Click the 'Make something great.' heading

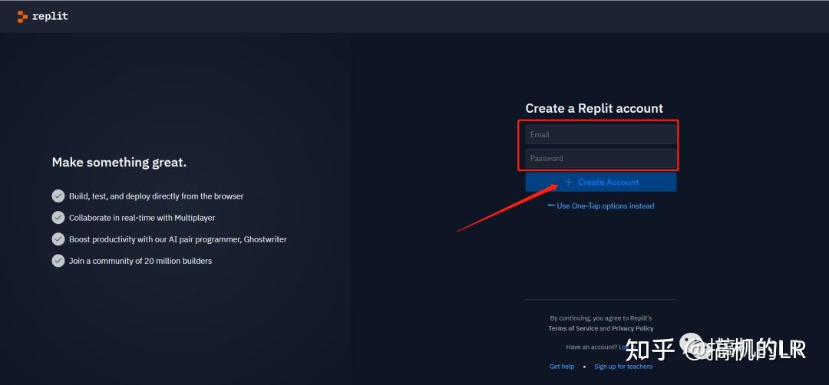(x=119, y=163)
